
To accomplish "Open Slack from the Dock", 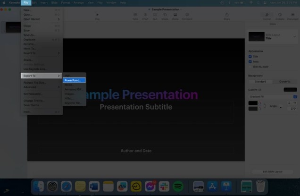I will pyautogui.click(x=164, y=186).
